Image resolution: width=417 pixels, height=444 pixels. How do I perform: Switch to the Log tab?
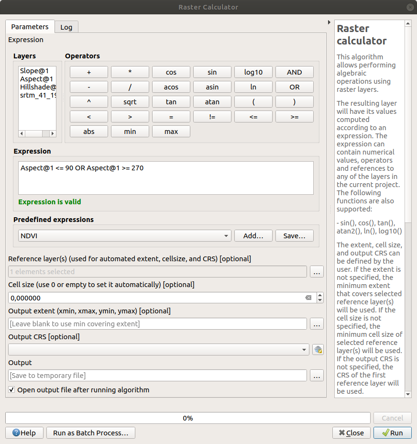66,27
